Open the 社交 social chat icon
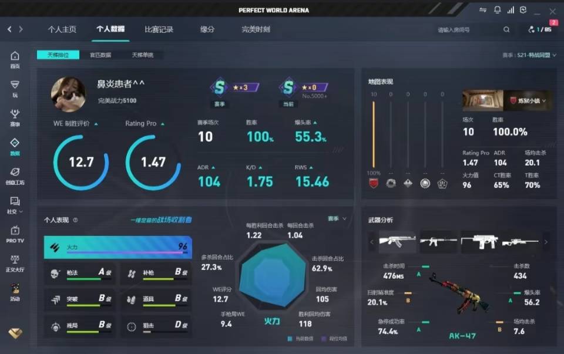This screenshot has width=564, height=354. tap(15, 201)
